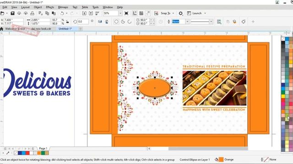Screen dimensions: 293x164
Task: Click the Home icon beside document tabs
Action: tap(2, 29)
